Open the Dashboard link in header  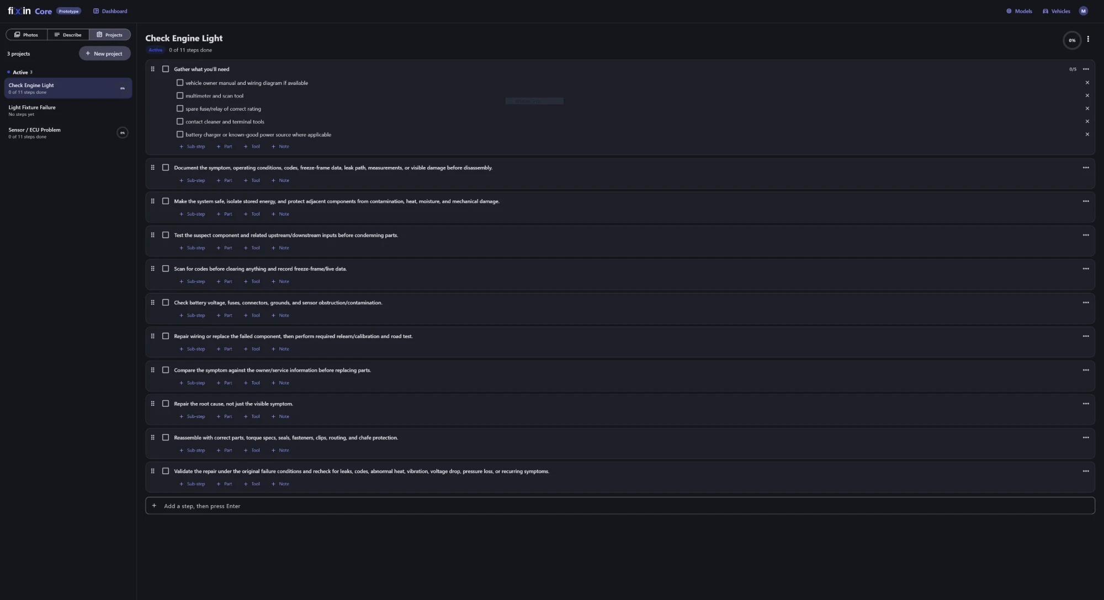tap(110, 11)
